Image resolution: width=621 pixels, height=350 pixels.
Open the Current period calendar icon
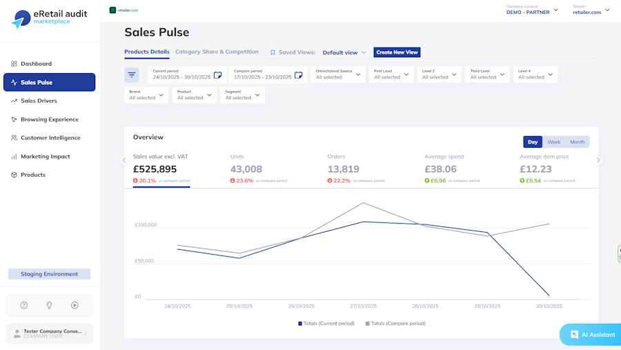click(x=217, y=75)
